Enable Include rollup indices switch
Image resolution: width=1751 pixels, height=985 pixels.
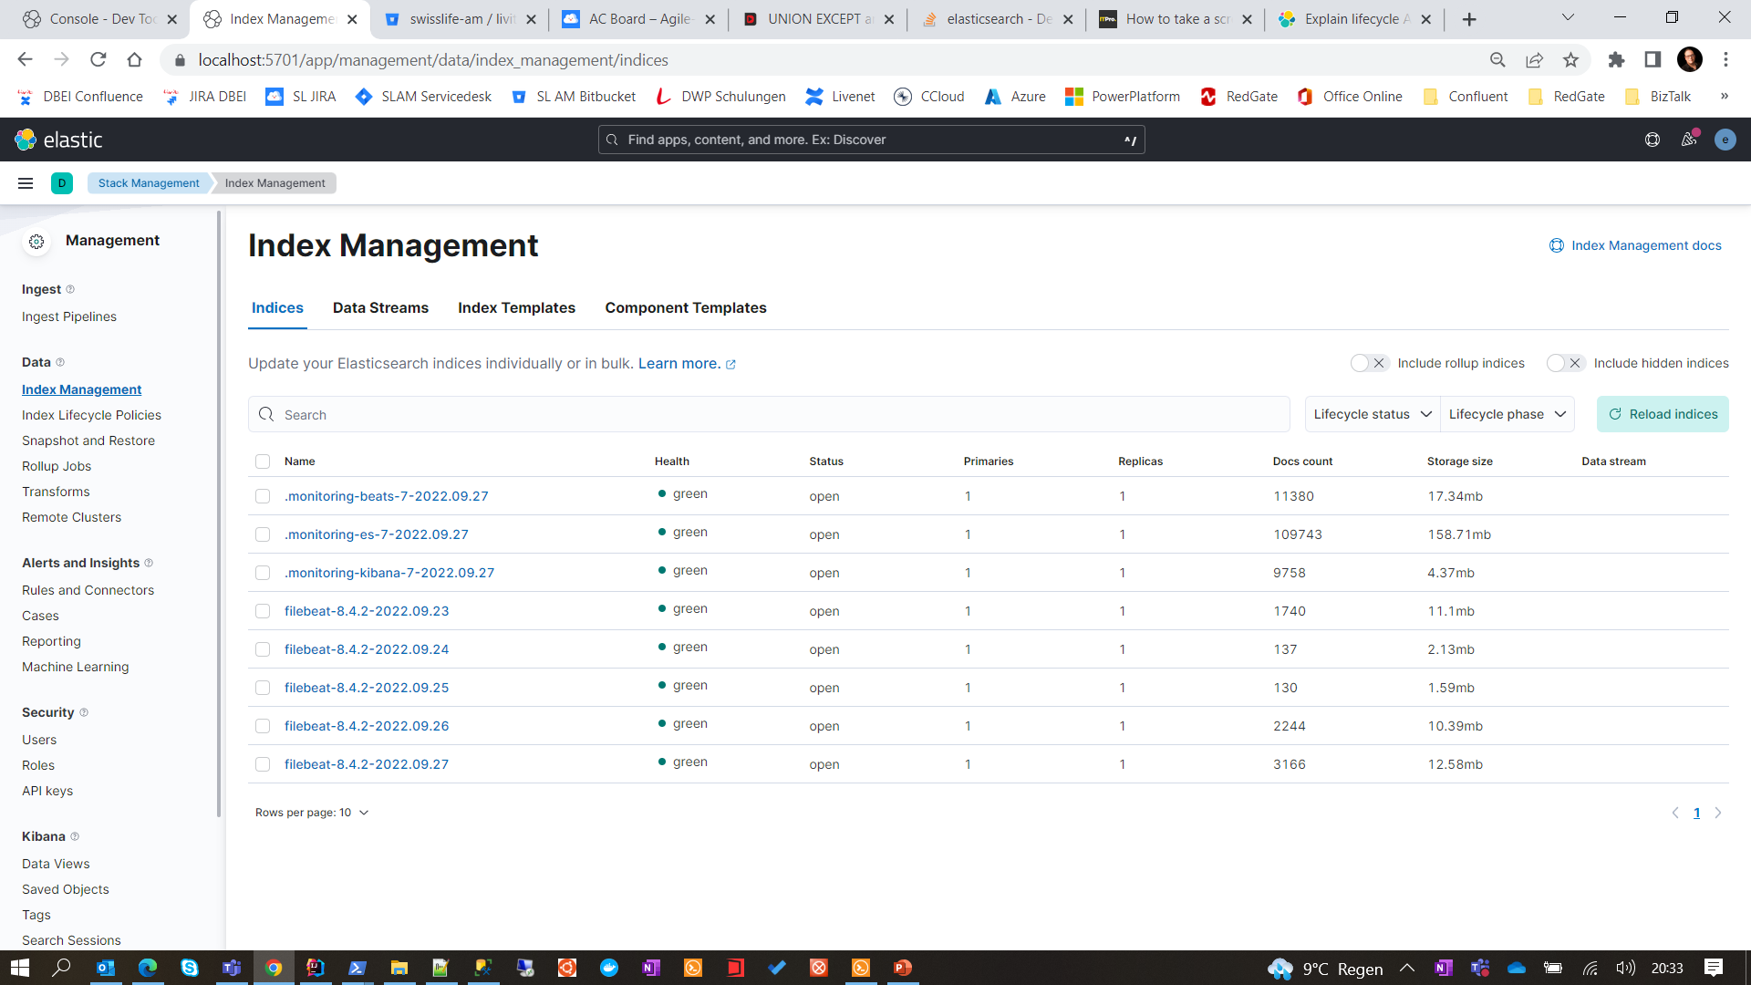[1368, 363]
